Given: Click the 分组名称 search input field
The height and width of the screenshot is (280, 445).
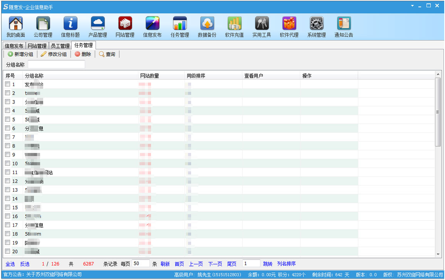Looking at the screenshot, I should click(x=56, y=64).
